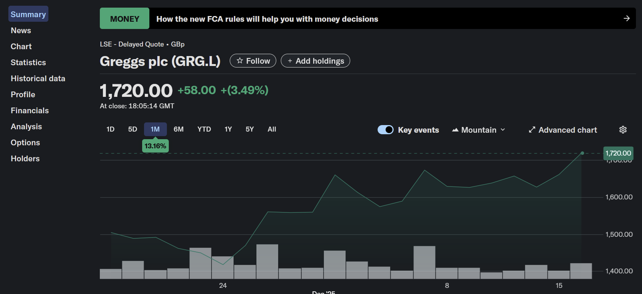This screenshot has height=294, width=642.
Task: Go to the News section
Action: (x=21, y=31)
